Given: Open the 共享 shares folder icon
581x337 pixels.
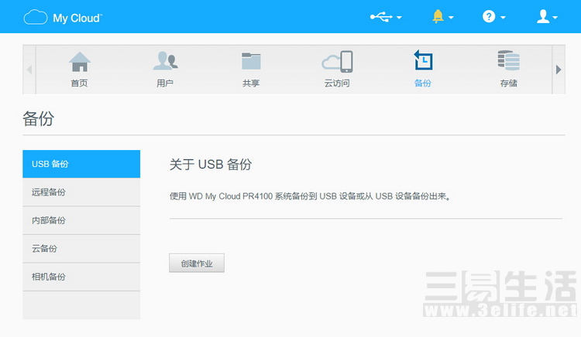Looking at the screenshot, I should point(251,61).
